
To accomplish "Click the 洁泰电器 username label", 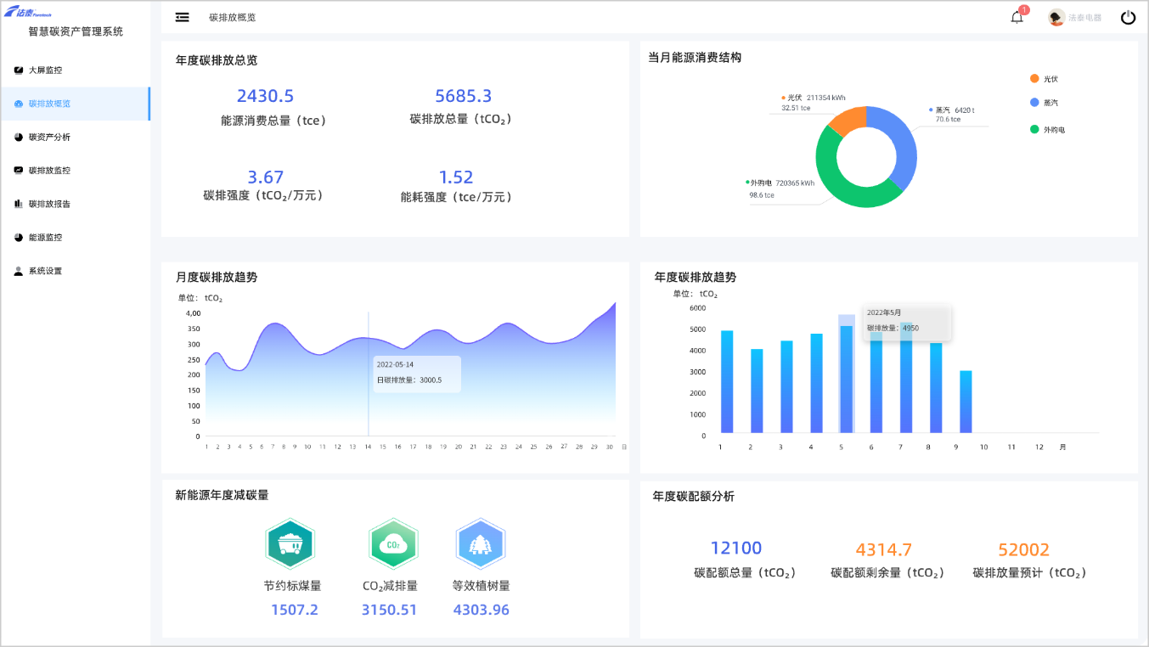I will 1084,17.
